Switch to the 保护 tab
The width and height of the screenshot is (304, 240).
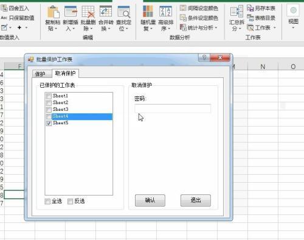pos(41,74)
